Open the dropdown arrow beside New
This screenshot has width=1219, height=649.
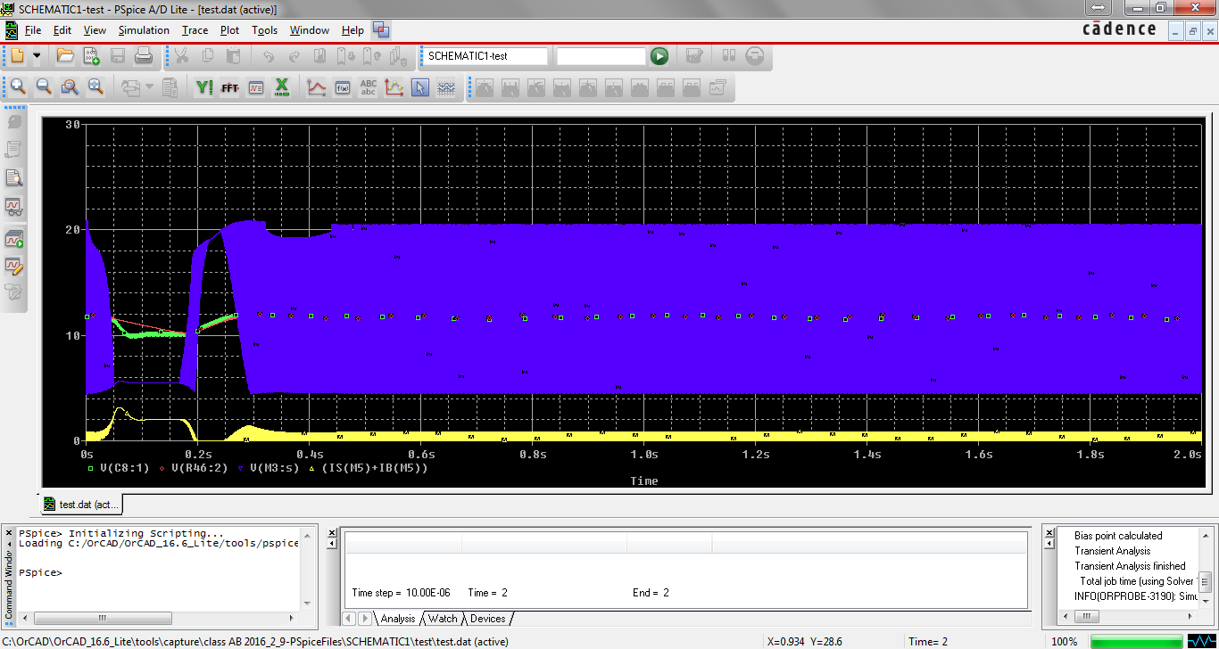pos(37,56)
